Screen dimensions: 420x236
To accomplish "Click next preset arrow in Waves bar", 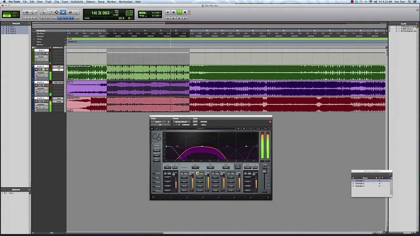I will [x=243, y=128].
